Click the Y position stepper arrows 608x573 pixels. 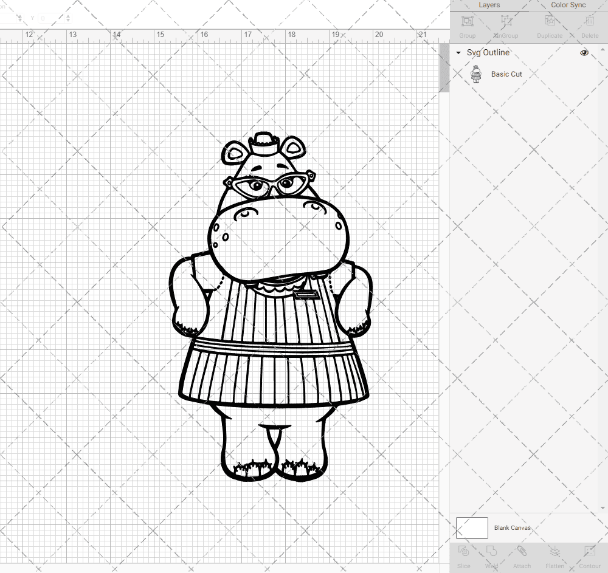click(x=68, y=18)
